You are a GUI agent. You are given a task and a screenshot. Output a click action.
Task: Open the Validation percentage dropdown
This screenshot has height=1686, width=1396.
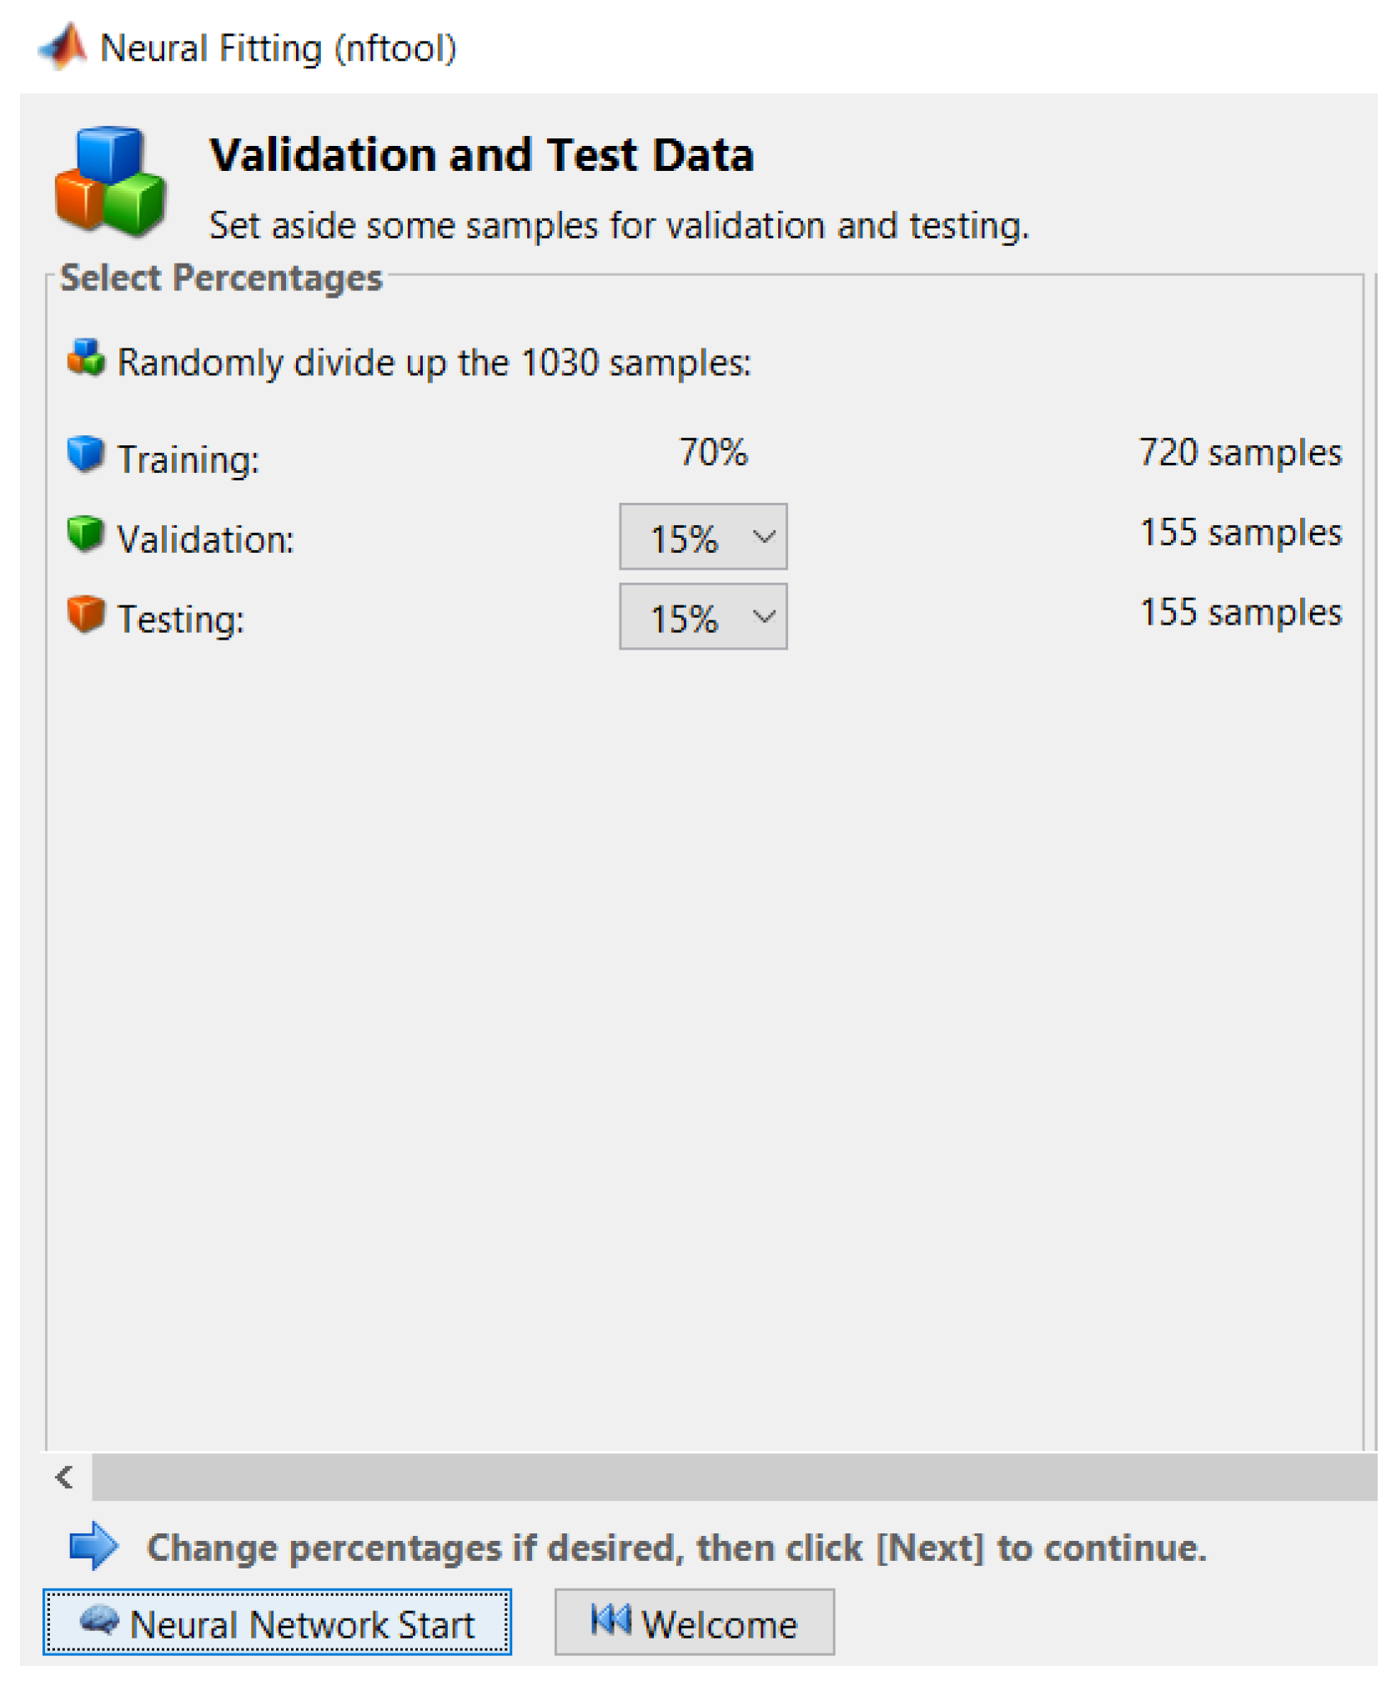tap(703, 537)
